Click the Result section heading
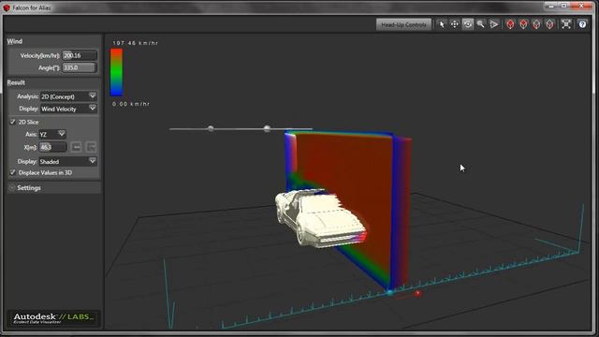This screenshot has height=337, width=599. [x=16, y=82]
